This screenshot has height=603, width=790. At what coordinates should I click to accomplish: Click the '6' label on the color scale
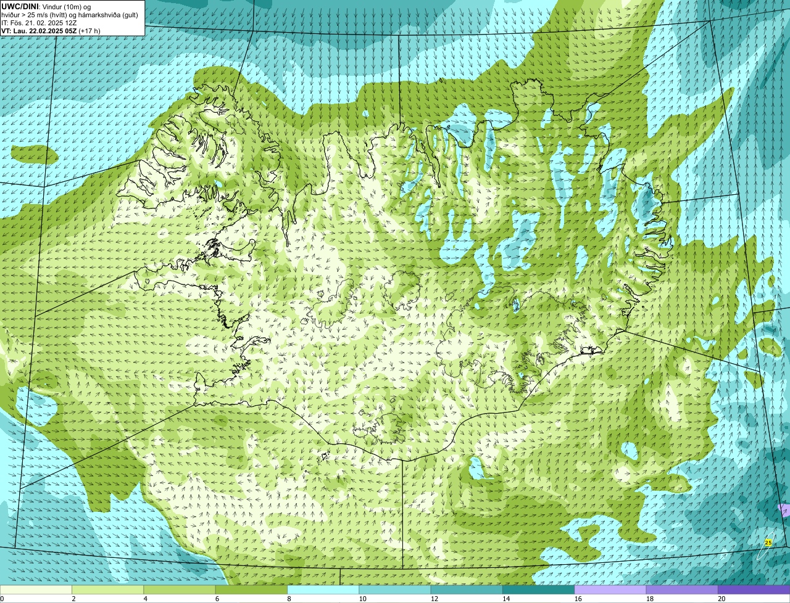point(217,599)
